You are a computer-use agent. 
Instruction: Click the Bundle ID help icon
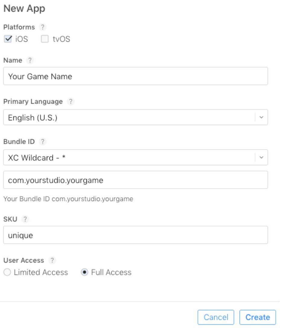43,141
